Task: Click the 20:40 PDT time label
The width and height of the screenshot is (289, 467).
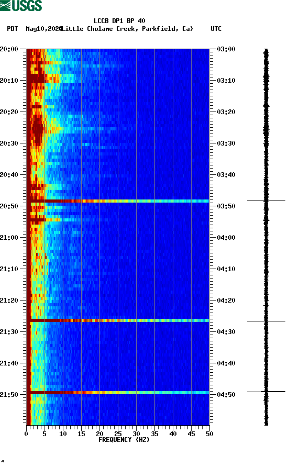Action: [9, 175]
